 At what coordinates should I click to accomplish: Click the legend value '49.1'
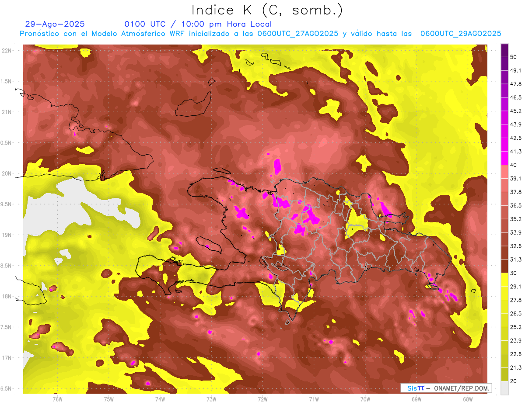coord(515,70)
